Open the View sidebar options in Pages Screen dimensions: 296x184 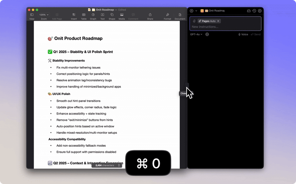[x=32, y=15]
